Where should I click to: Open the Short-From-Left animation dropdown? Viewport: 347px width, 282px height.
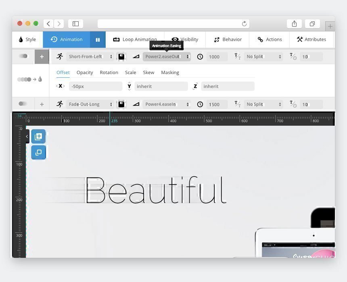90,57
